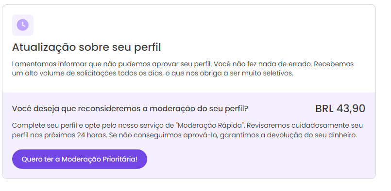The height and width of the screenshot is (191, 391).
Task: Click the line mentioning "alto volume de solicitações"
Action: click(153, 73)
